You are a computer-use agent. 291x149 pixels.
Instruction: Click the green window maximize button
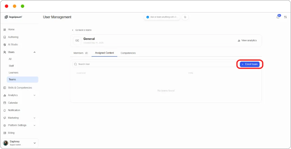[23, 6]
